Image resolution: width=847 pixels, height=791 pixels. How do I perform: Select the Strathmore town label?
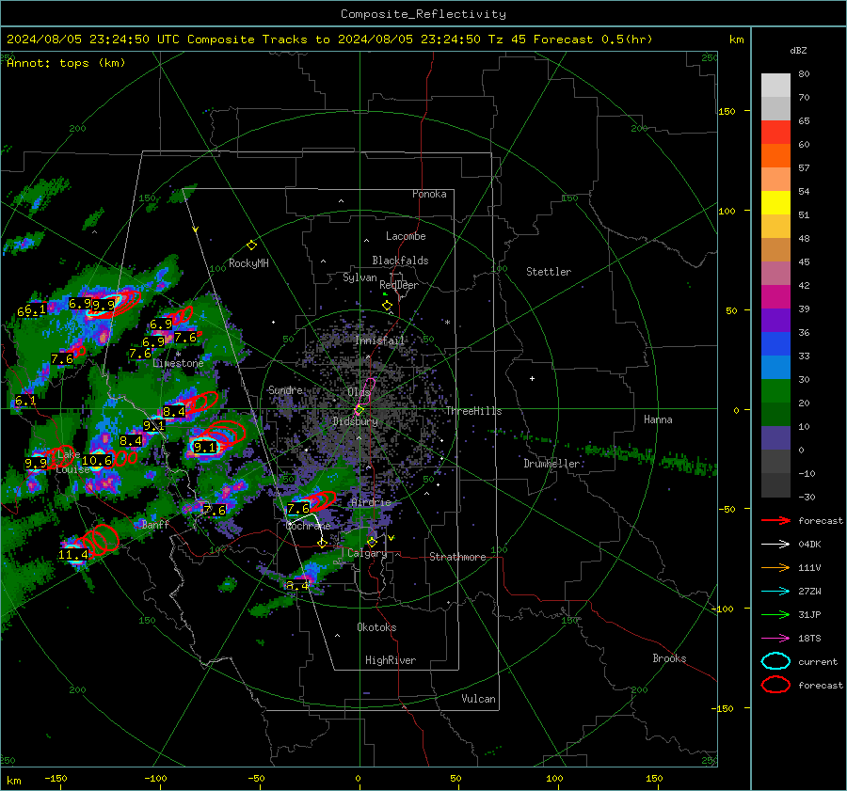(x=457, y=557)
